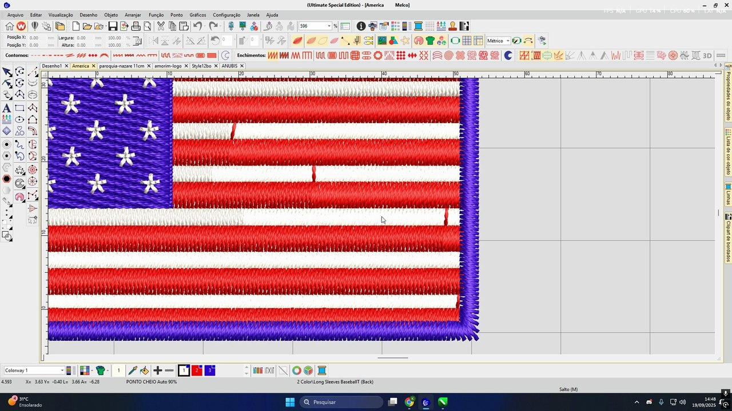This screenshot has height=411, width=732.
Task: Open the Arquivo menu
Action: pos(15,15)
